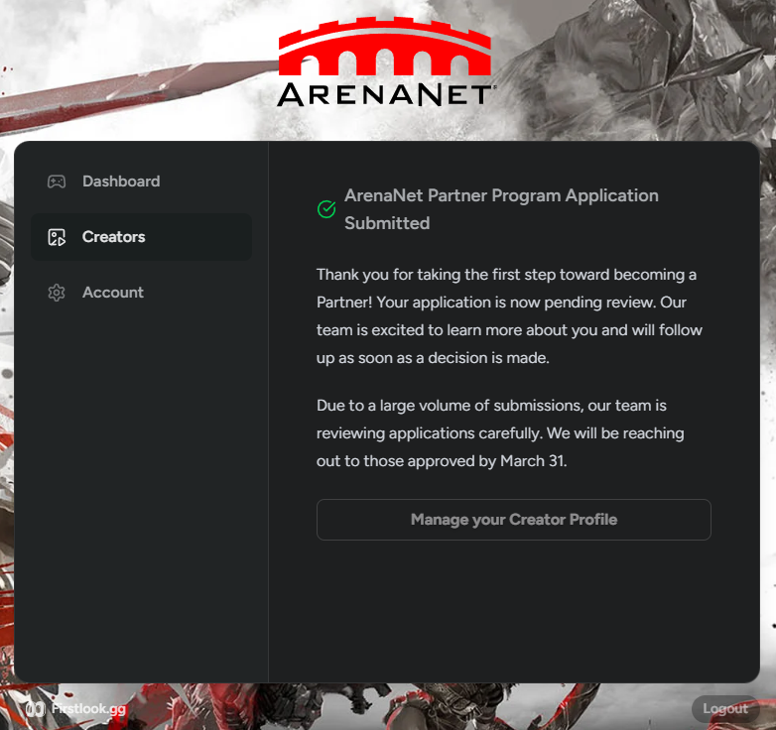
Task: Click the Account gear icon
Action: (x=57, y=293)
